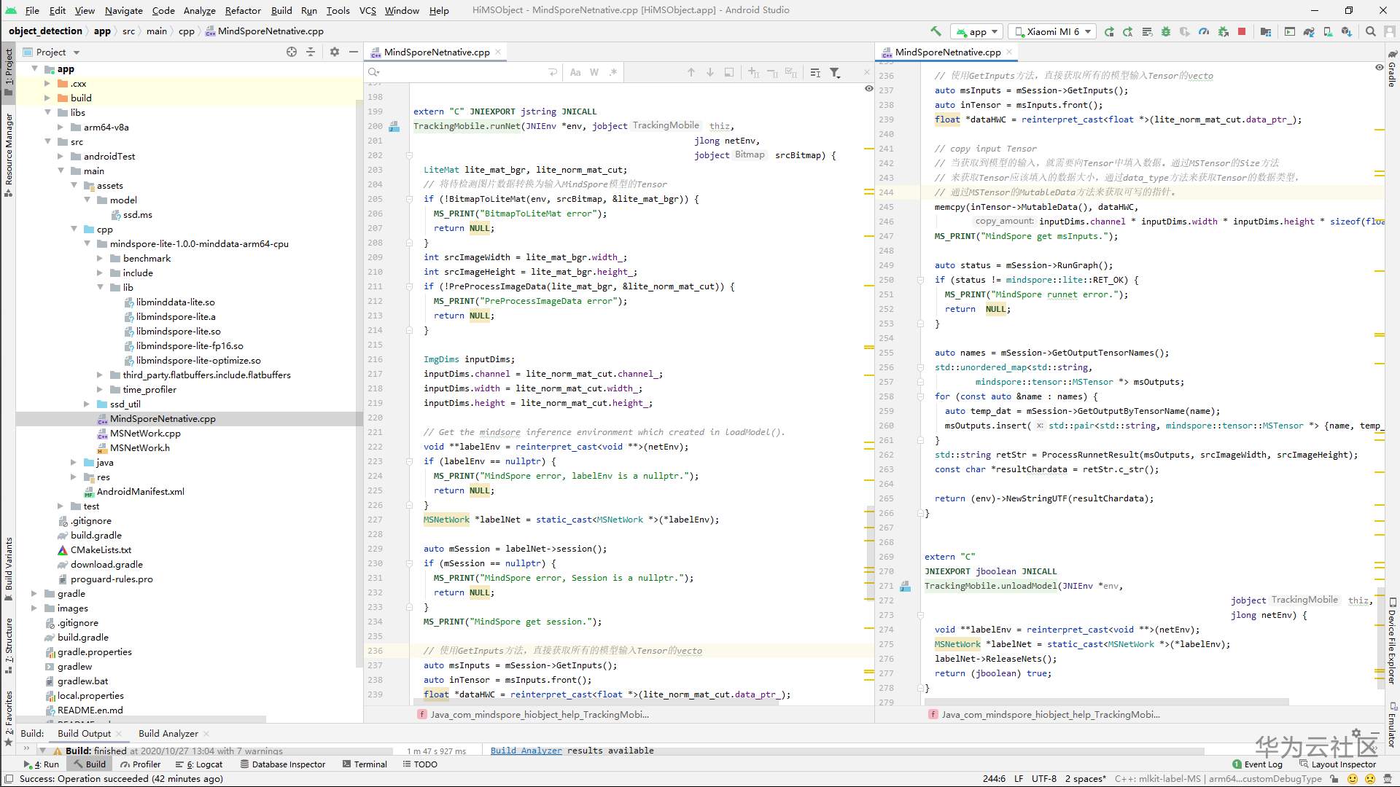Click the find search input field
Viewport: 1400px width, 787px height.
459,72
